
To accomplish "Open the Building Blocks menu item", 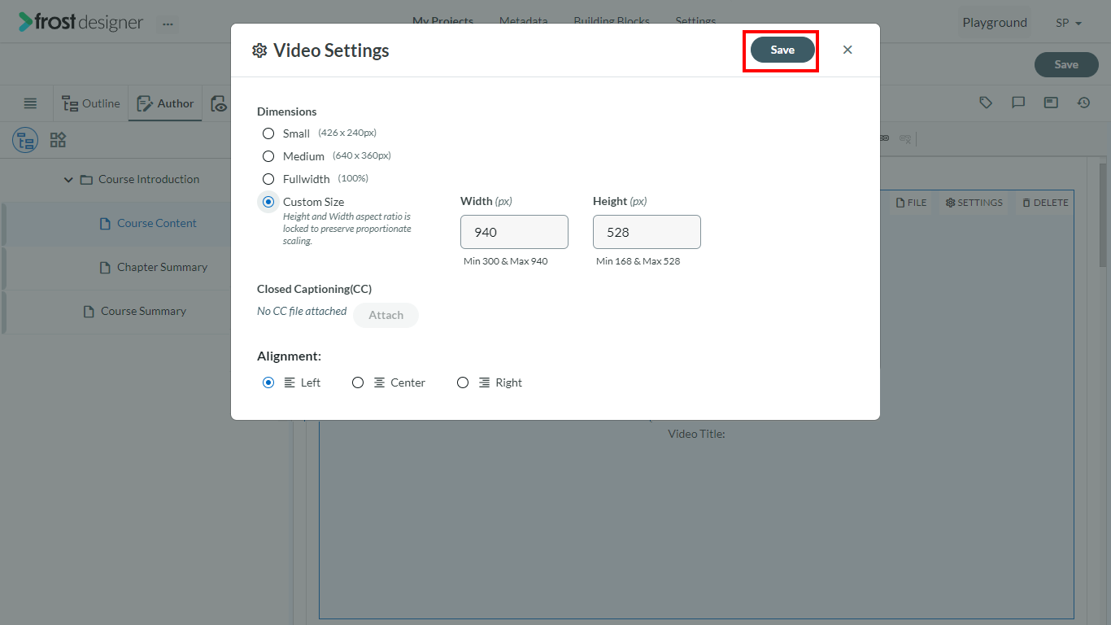I will (612, 20).
